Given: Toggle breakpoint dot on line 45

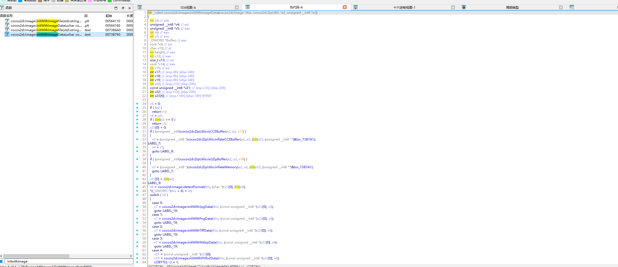Looking at the screenshot, I should [137, 187].
